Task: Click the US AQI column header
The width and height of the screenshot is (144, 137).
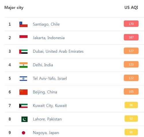Action: pyautogui.click(x=131, y=7)
